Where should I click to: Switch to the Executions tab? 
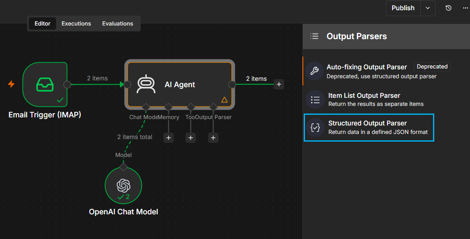coord(76,23)
